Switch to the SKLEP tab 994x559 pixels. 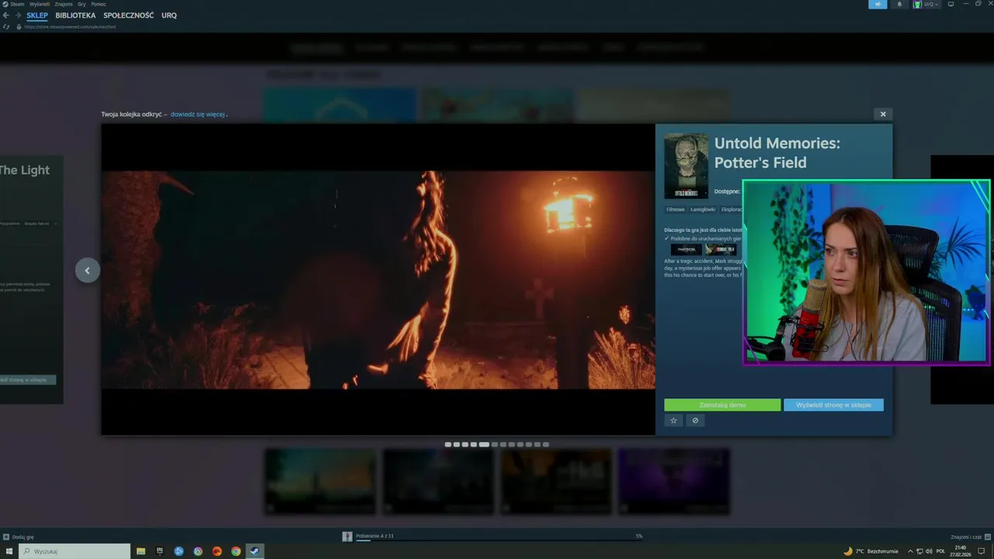37,16
